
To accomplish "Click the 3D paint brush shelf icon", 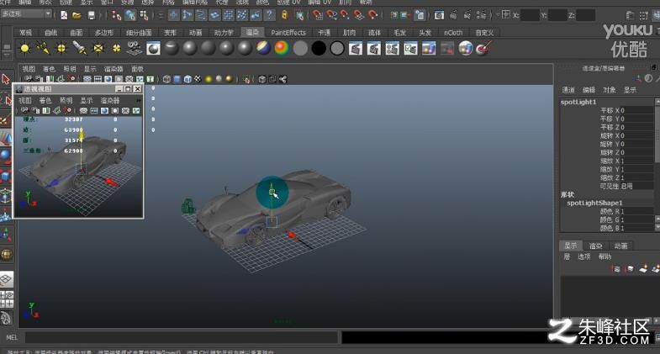I will coord(483,49).
